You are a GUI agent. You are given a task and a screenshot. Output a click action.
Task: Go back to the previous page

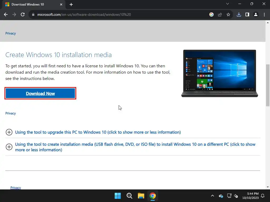6,15
